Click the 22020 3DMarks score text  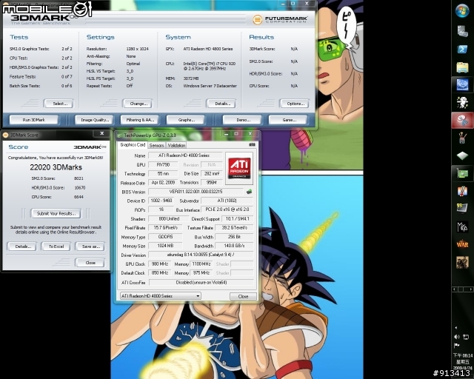click(x=56, y=167)
